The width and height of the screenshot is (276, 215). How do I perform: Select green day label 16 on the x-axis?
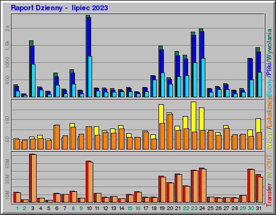click(137, 209)
